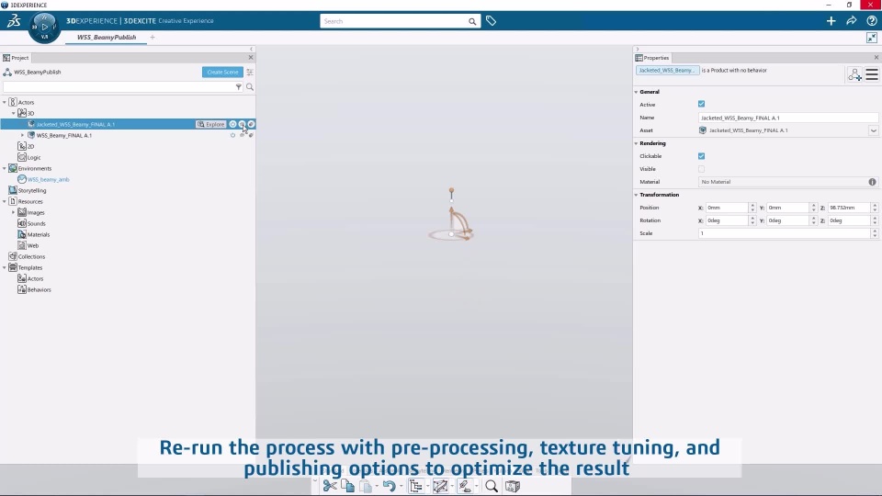
Task: Click the plus Add icon in top bar
Action: [831, 20]
